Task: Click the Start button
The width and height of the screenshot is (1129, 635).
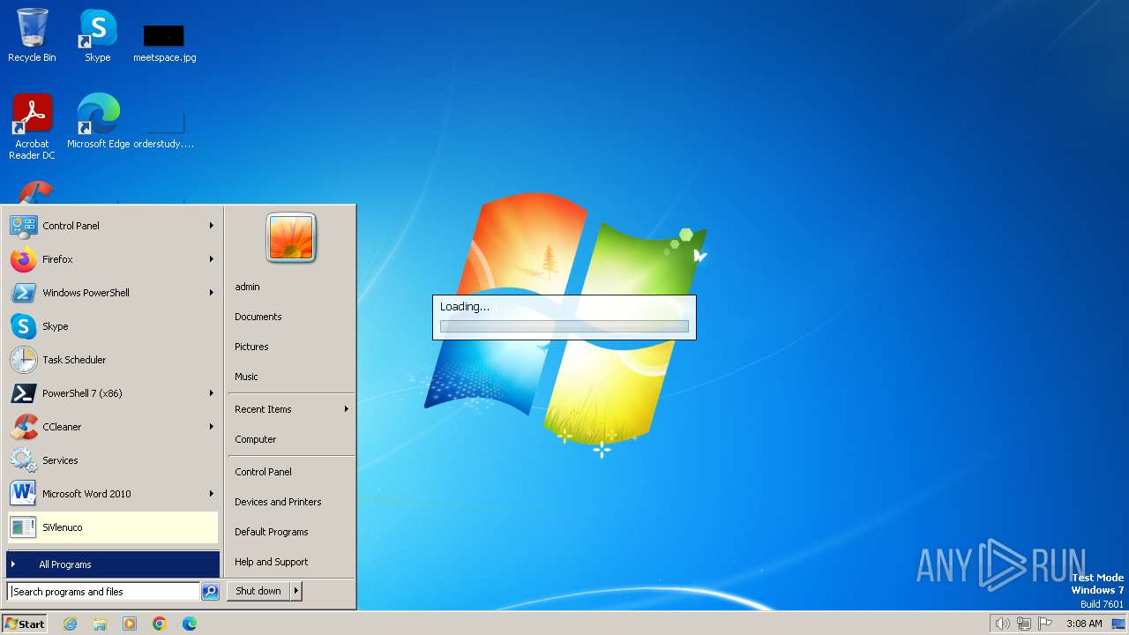Action: 25,624
